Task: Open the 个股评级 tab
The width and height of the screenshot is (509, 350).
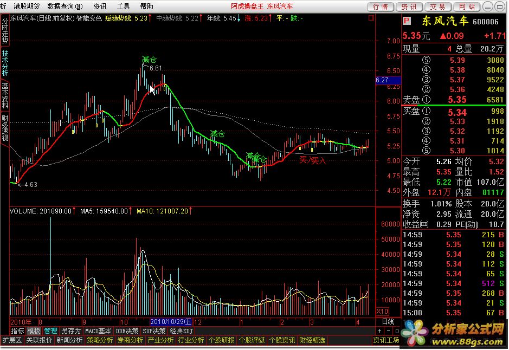Action: (x=252, y=340)
